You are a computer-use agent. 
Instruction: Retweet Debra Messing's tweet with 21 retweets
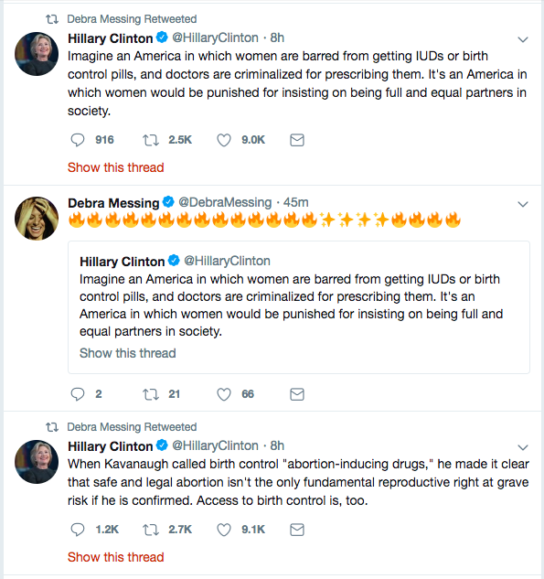click(151, 394)
